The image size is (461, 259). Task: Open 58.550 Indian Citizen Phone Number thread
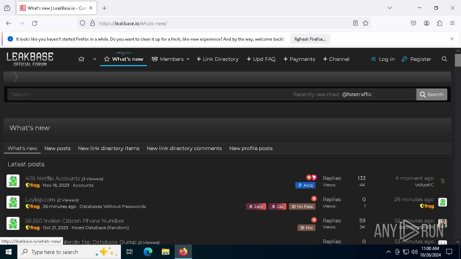pos(75,221)
